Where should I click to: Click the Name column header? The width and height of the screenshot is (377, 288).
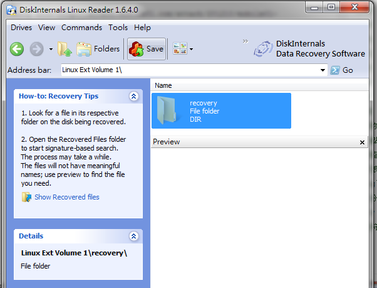tap(163, 85)
